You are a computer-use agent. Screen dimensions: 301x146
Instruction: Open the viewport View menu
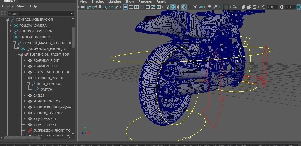tap(83, 1)
